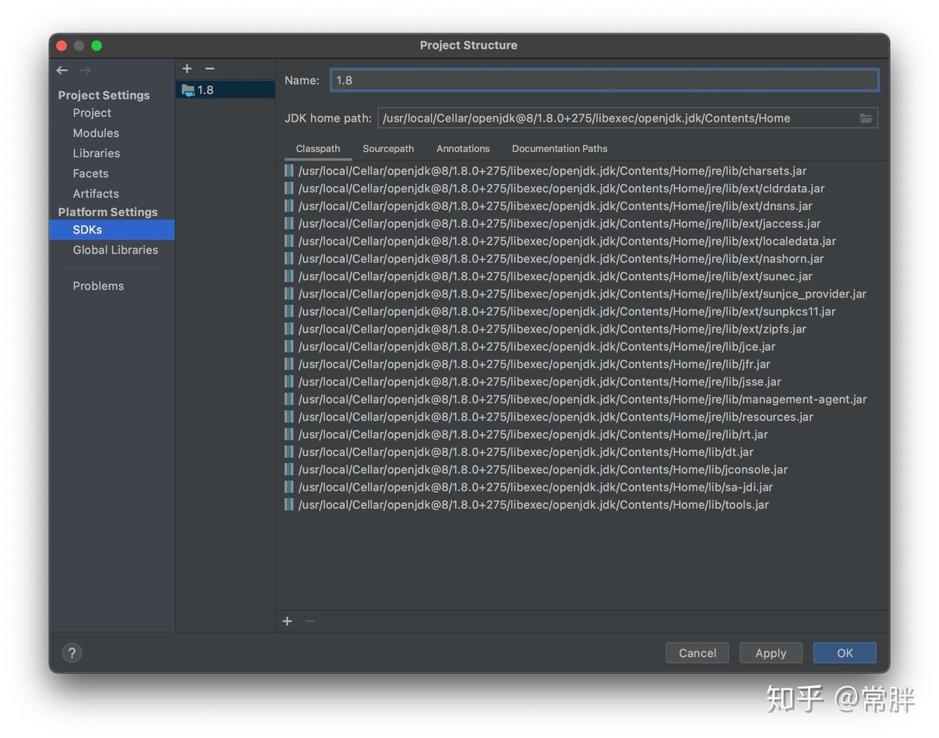Browse for JDK home path via folder icon
Image resolution: width=939 pixels, height=738 pixels.
click(x=866, y=118)
